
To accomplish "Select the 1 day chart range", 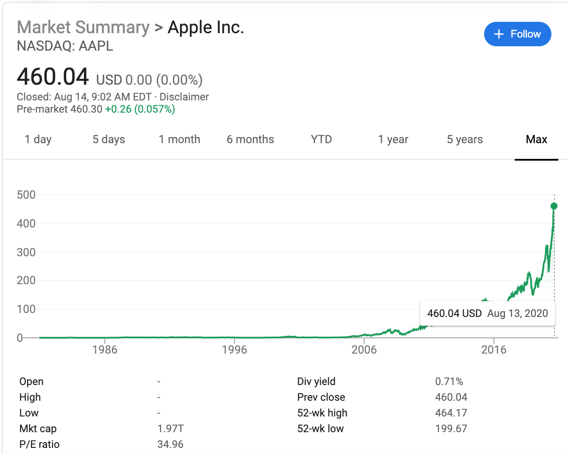I will tap(38, 139).
